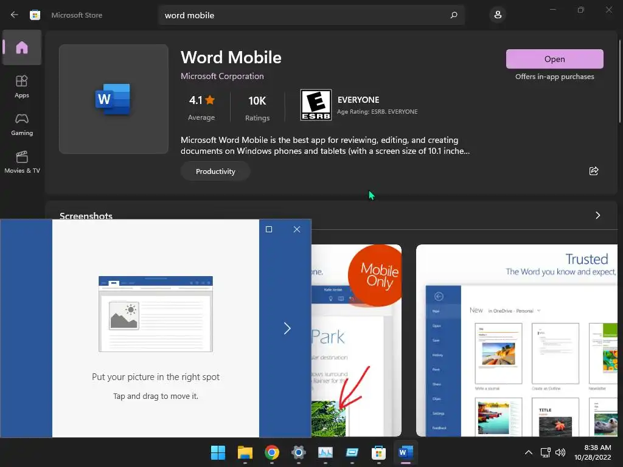The width and height of the screenshot is (623, 467).
Task: Click the Word Mobile app logo tile
Action: (114, 99)
